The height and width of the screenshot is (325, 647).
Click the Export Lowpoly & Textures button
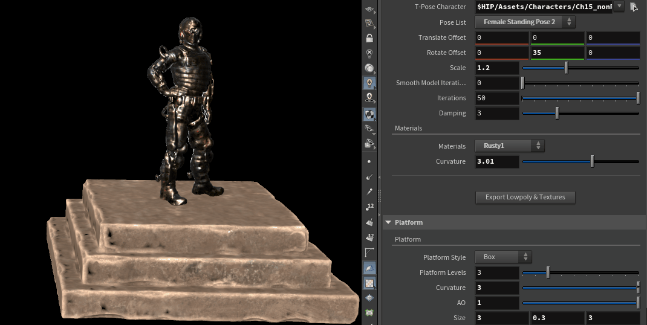[525, 197]
